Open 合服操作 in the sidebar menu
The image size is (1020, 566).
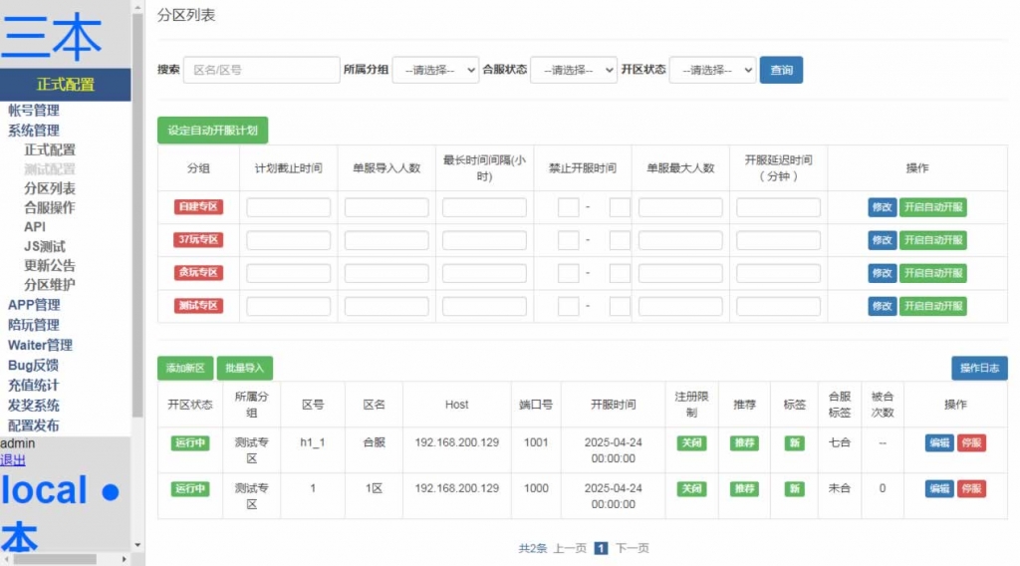(49, 207)
